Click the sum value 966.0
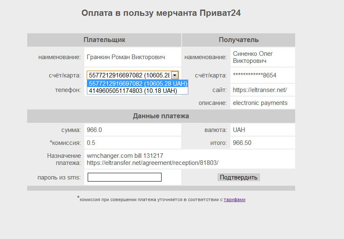Viewport: 344px width, 239px height. pyautogui.click(x=94, y=130)
